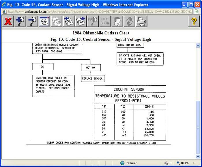Click the page icon beside the address bar
Screen dimensions: 202x167
[196, 12]
